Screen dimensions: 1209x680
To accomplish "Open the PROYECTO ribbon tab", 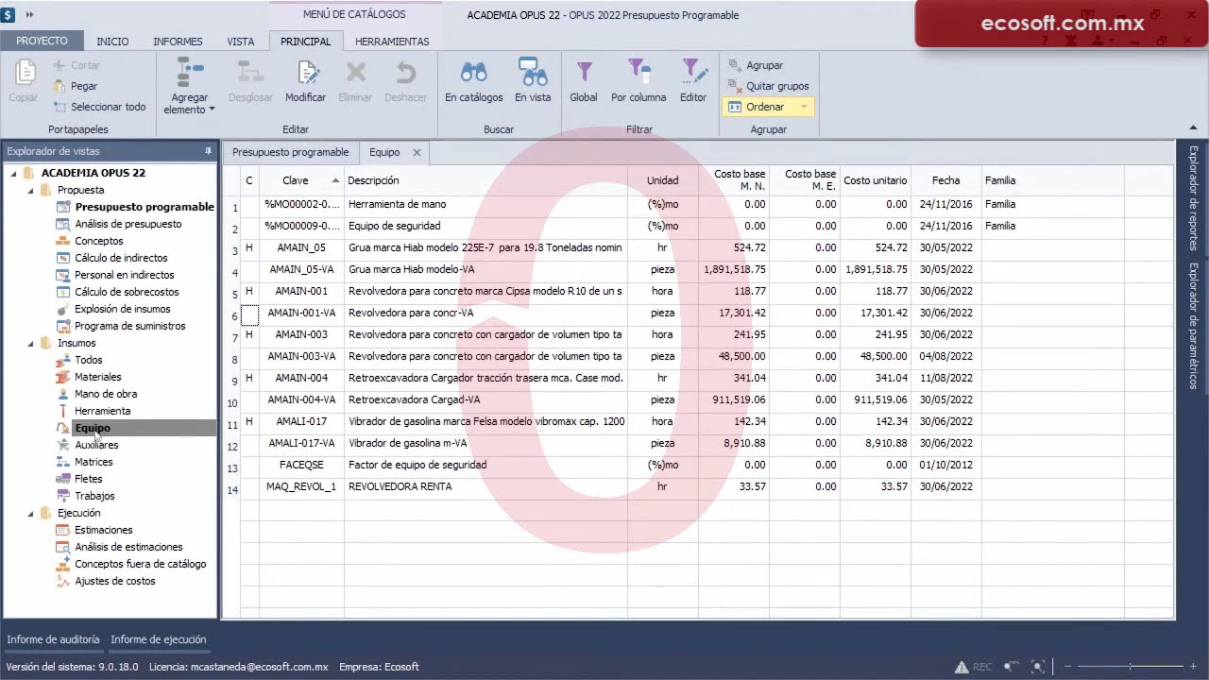I will pos(42,41).
